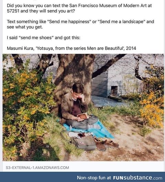Viewport: 165px width, 182px height.
Task: Click the year 2014 in caption
Action: pyautogui.click(x=131, y=48)
